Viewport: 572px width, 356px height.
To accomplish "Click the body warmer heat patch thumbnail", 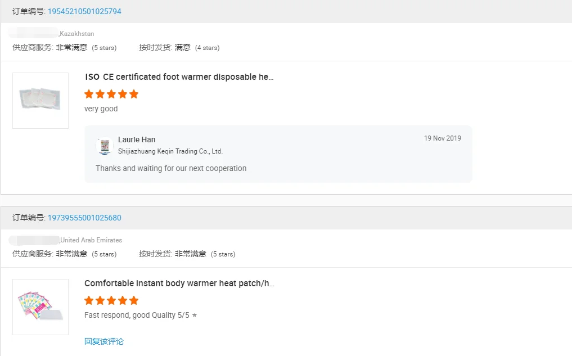I will (40, 307).
